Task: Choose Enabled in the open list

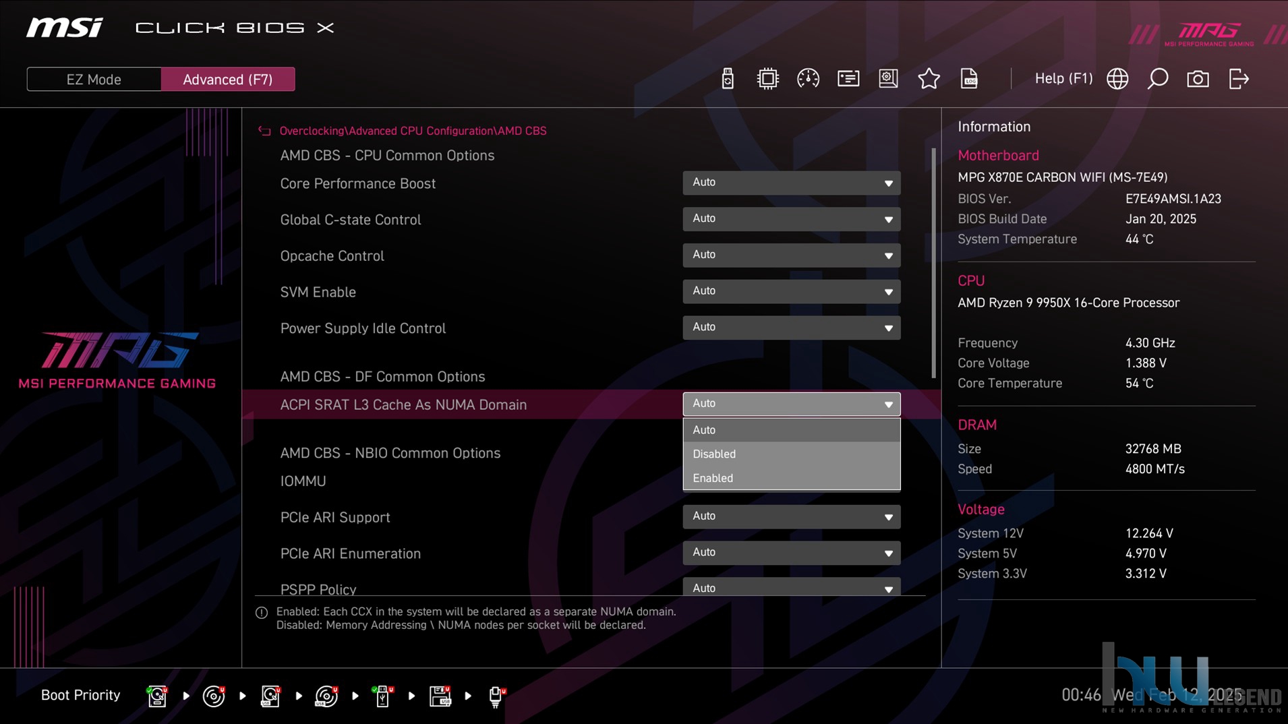Action: (791, 478)
